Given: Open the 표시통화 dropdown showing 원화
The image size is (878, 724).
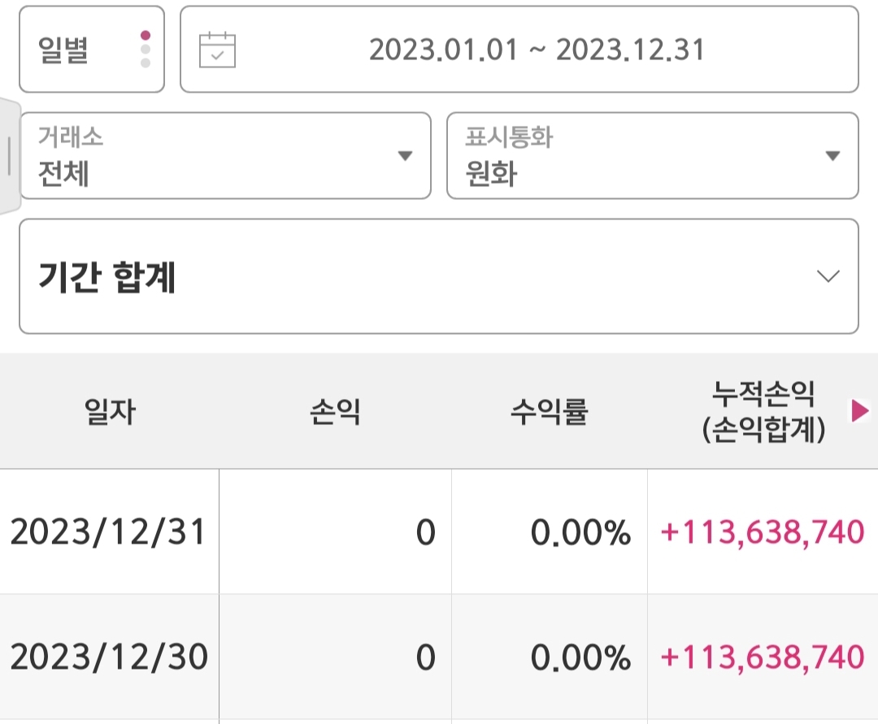Looking at the screenshot, I should coord(653,155).
